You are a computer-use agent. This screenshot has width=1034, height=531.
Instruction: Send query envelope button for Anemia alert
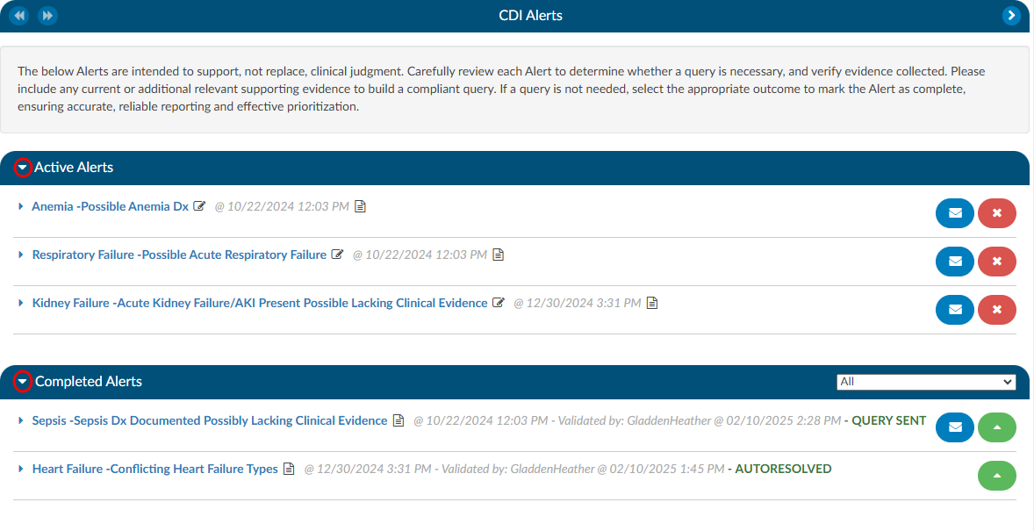point(955,213)
